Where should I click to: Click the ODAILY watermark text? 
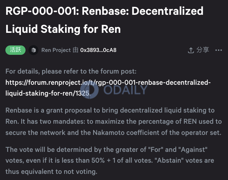click(x=126, y=89)
